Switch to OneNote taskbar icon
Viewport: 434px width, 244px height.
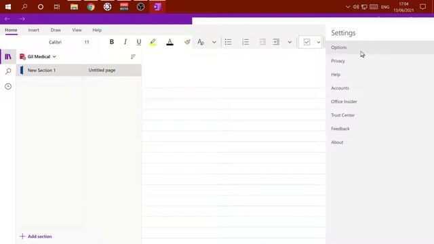157,7
